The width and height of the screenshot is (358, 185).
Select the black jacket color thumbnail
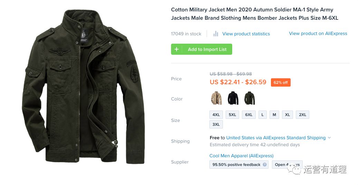233,98
